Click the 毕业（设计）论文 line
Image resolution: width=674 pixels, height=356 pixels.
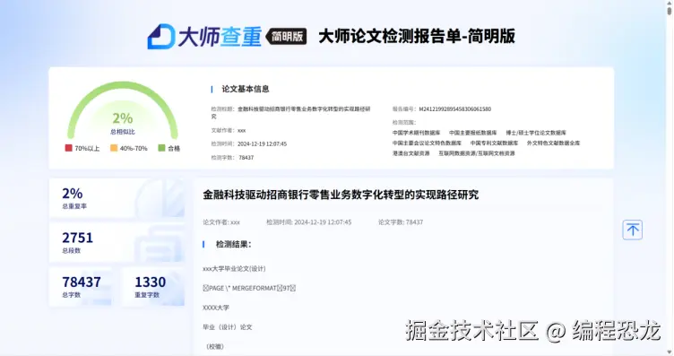pos(228,327)
